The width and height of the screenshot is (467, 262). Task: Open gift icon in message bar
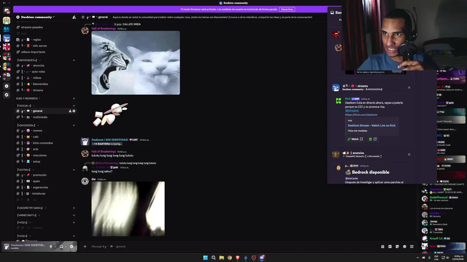[382, 246]
